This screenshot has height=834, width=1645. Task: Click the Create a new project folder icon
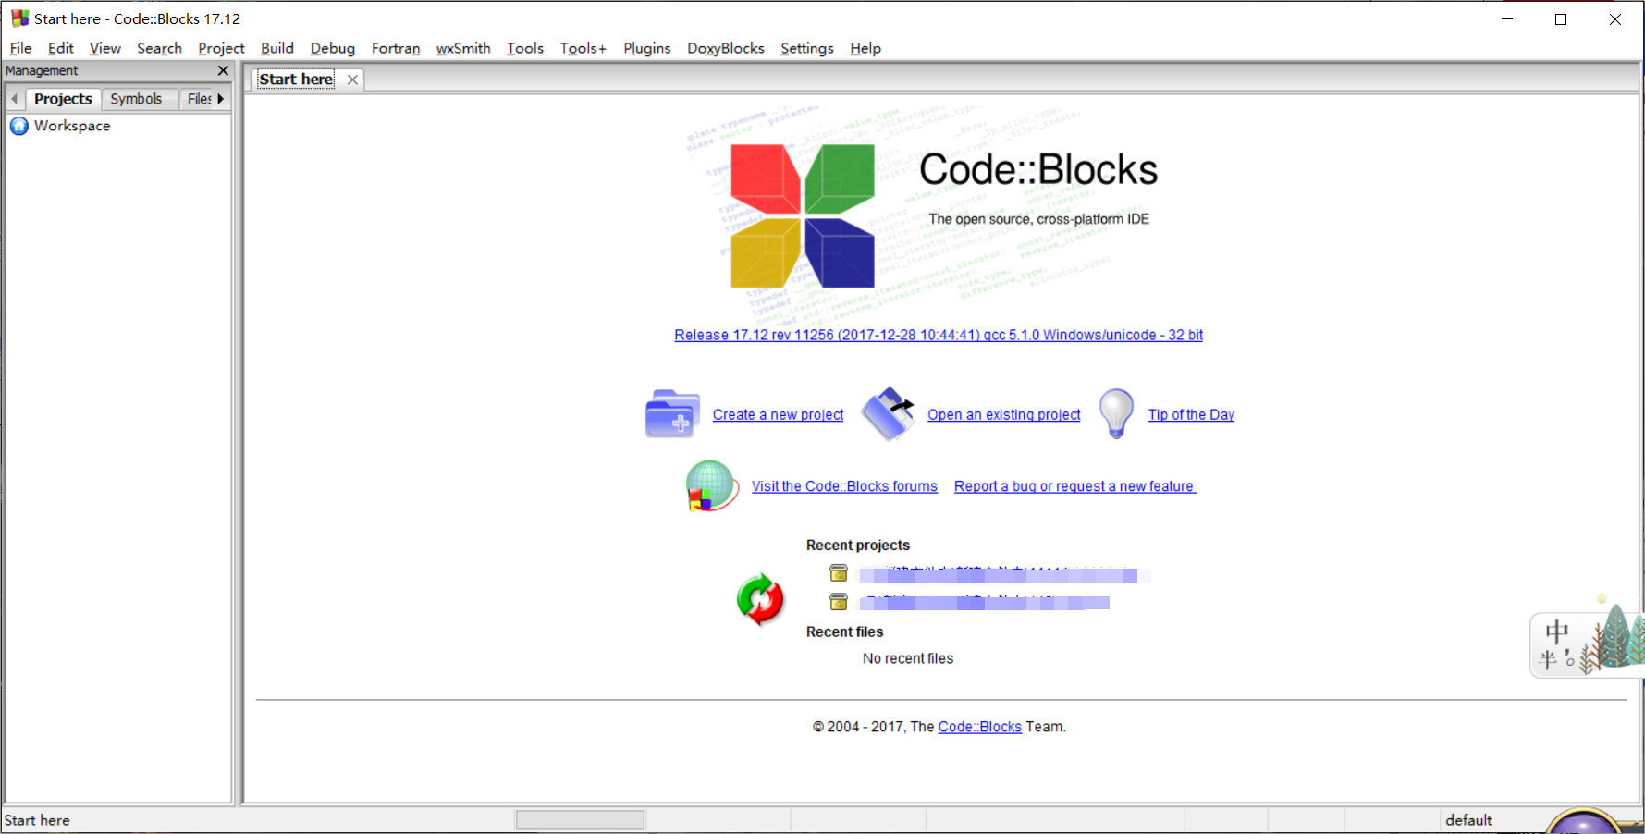670,413
